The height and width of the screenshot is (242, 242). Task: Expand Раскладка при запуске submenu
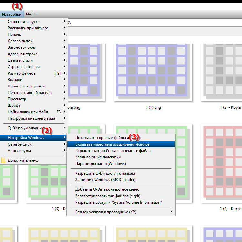pos(34,28)
